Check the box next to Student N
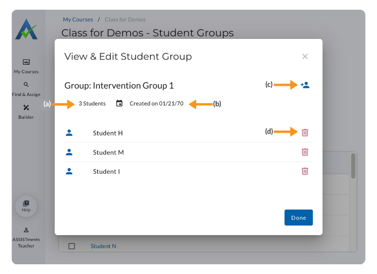 (72, 246)
